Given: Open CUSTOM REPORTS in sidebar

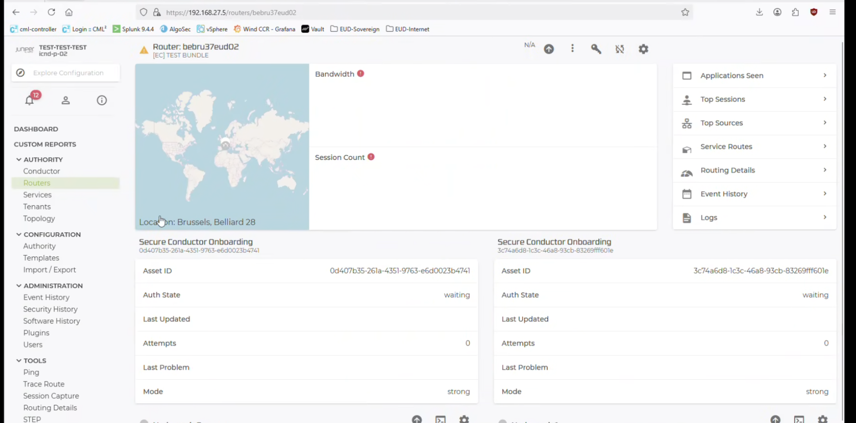Looking at the screenshot, I should coord(45,144).
